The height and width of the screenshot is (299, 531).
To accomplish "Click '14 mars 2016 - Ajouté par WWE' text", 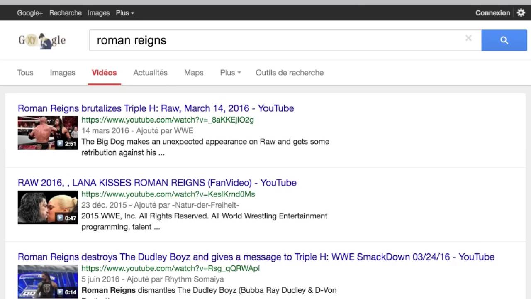I will pyautogui.click(x=137, y=131).
